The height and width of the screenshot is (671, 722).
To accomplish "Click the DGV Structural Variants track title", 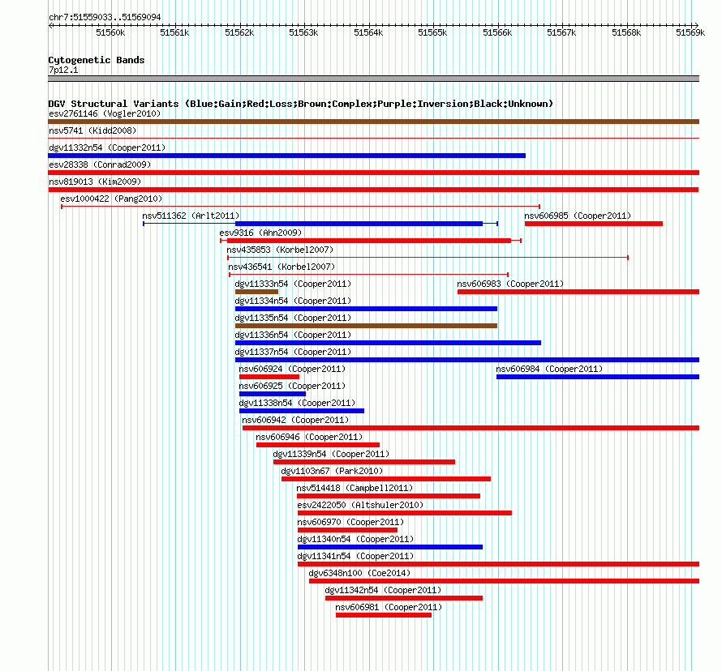I will (301, 104).
